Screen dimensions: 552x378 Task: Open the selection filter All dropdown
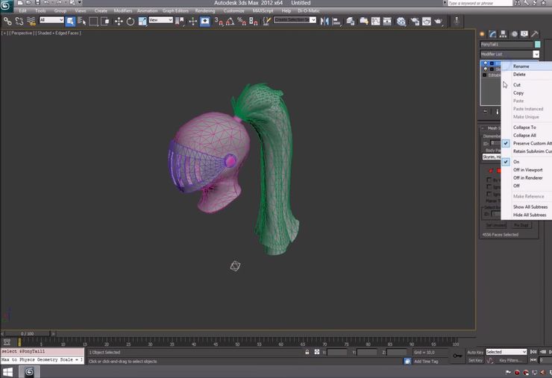pyautogui.click(x=51, y=21)
